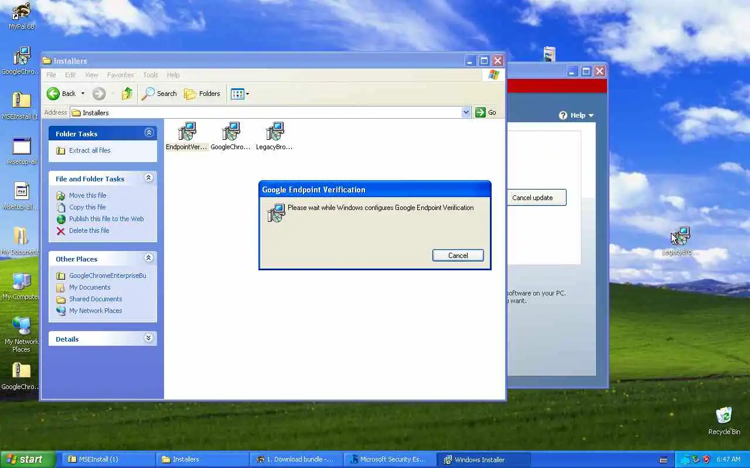Click Extract all files link
Viewport: 750px width, 468px height.
[90, 150]
